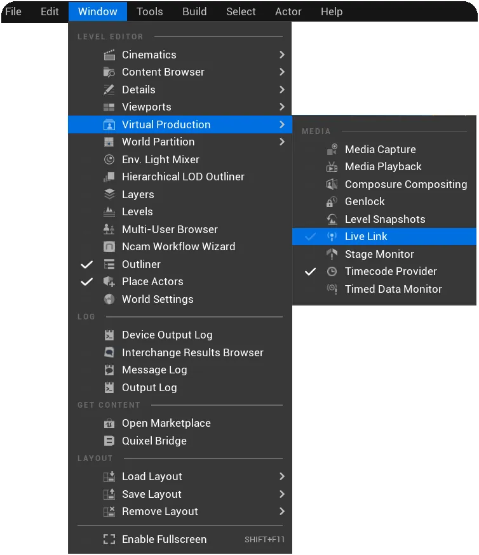Select the Ncam Workflow Wizard label
Image resolution: width=479 pixels, height=555 pixels.
click(x=179, y=247)
